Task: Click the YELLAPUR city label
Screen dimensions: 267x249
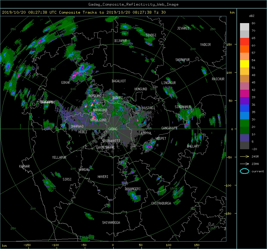Action: coord(59,158)
